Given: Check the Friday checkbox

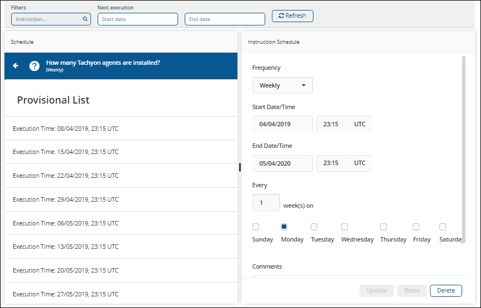Looking at the screenshot, I should 416,227.
